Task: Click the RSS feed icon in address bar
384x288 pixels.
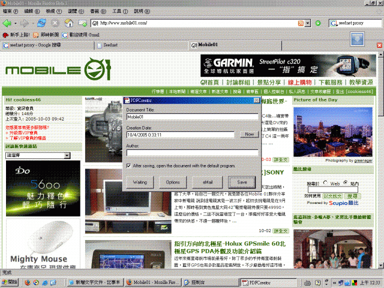Action: 301,23
